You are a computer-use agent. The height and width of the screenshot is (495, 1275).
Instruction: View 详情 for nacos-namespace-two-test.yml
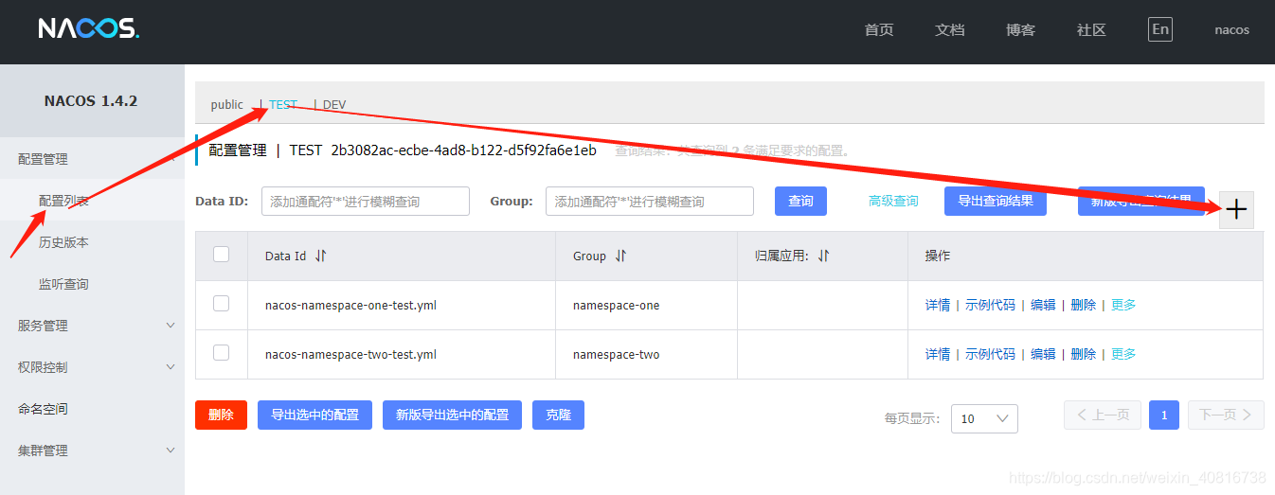click(938, 354)
